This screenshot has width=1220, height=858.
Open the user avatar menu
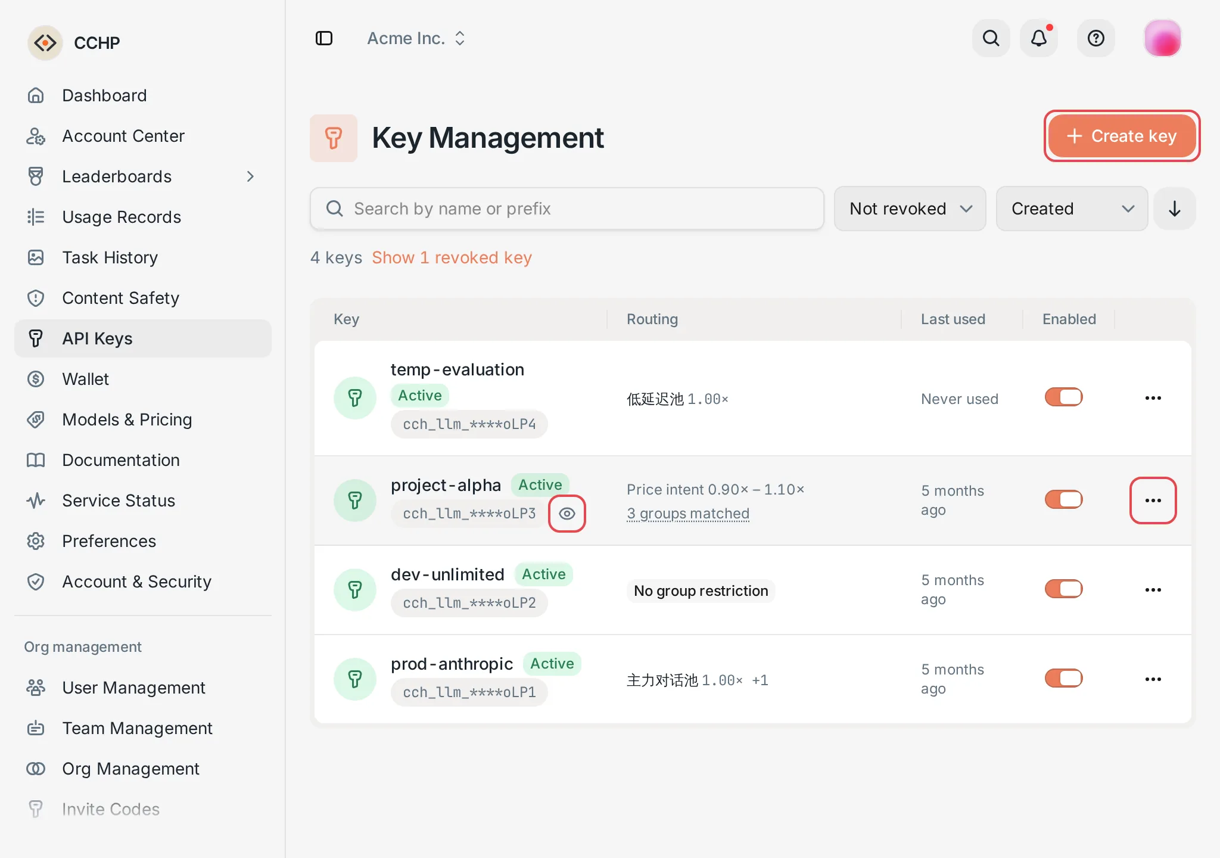pyautogui.click(x=1162, y=38)
